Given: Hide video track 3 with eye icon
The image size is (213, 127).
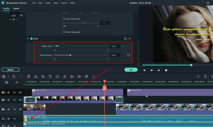Looking at the screenshot, I should click(x=20, y=92).
